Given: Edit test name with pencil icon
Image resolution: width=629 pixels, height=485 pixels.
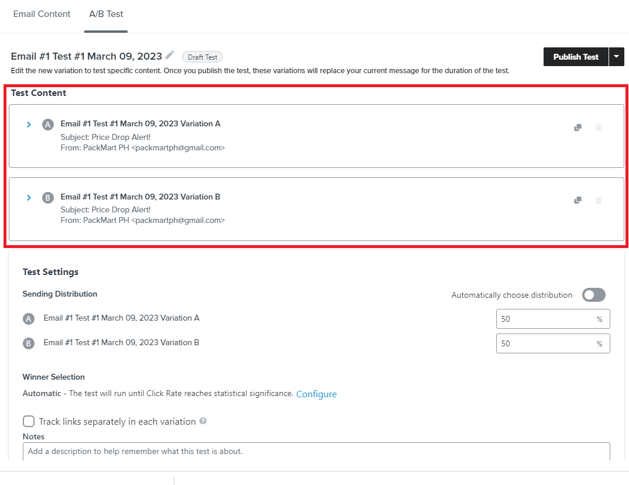Looking at the screenshot, I should coord(170,55).
